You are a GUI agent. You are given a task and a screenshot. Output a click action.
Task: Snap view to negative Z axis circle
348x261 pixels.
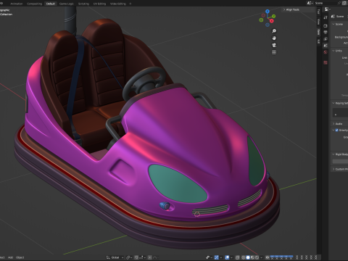[268, 25]
